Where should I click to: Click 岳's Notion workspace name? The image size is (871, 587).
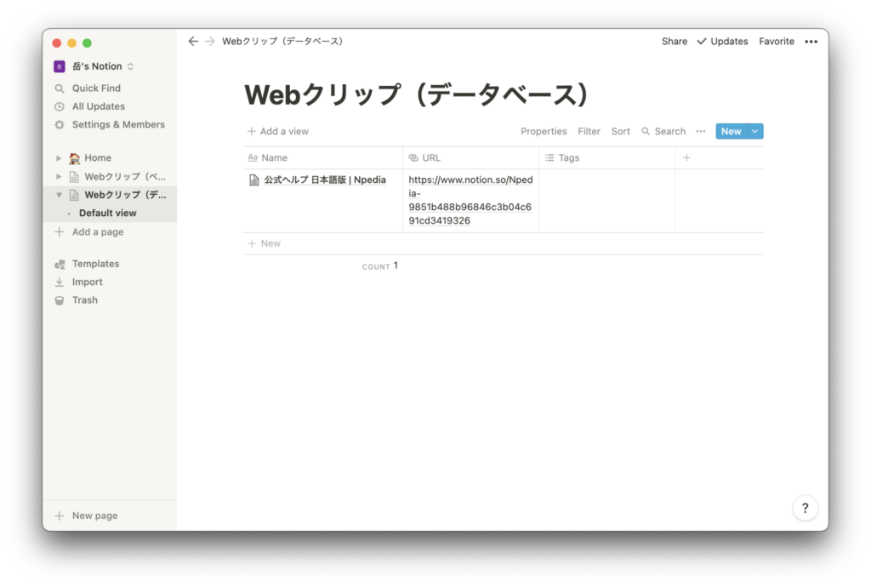tap(97, 66)
